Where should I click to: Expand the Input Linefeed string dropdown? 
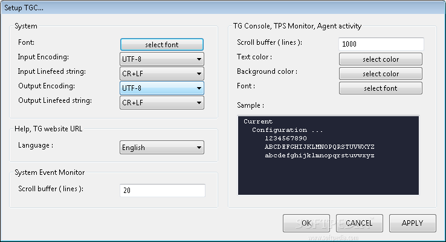[162, 74]
